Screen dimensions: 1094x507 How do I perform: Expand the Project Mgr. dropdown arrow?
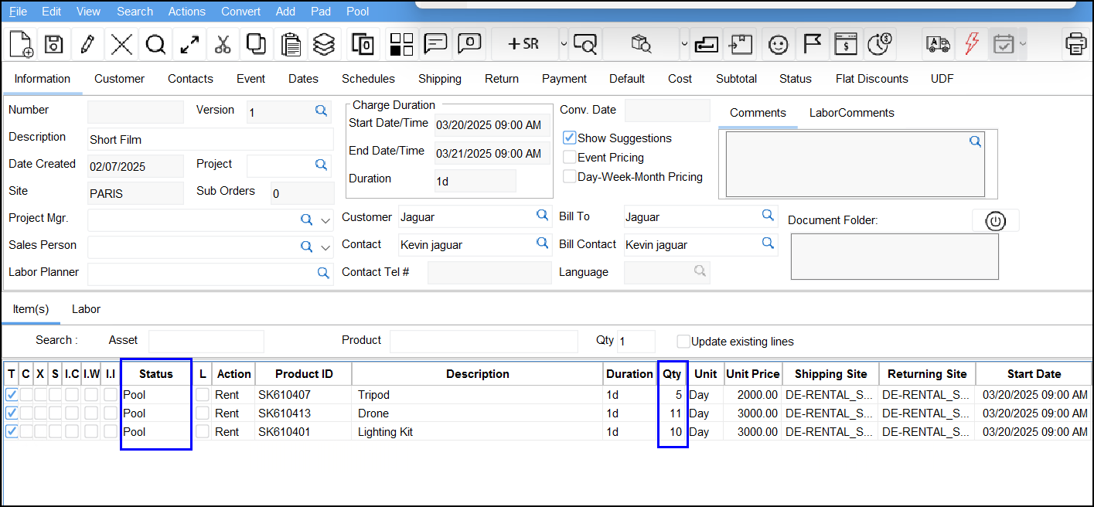pyautogui.click(x=325, y=220)
